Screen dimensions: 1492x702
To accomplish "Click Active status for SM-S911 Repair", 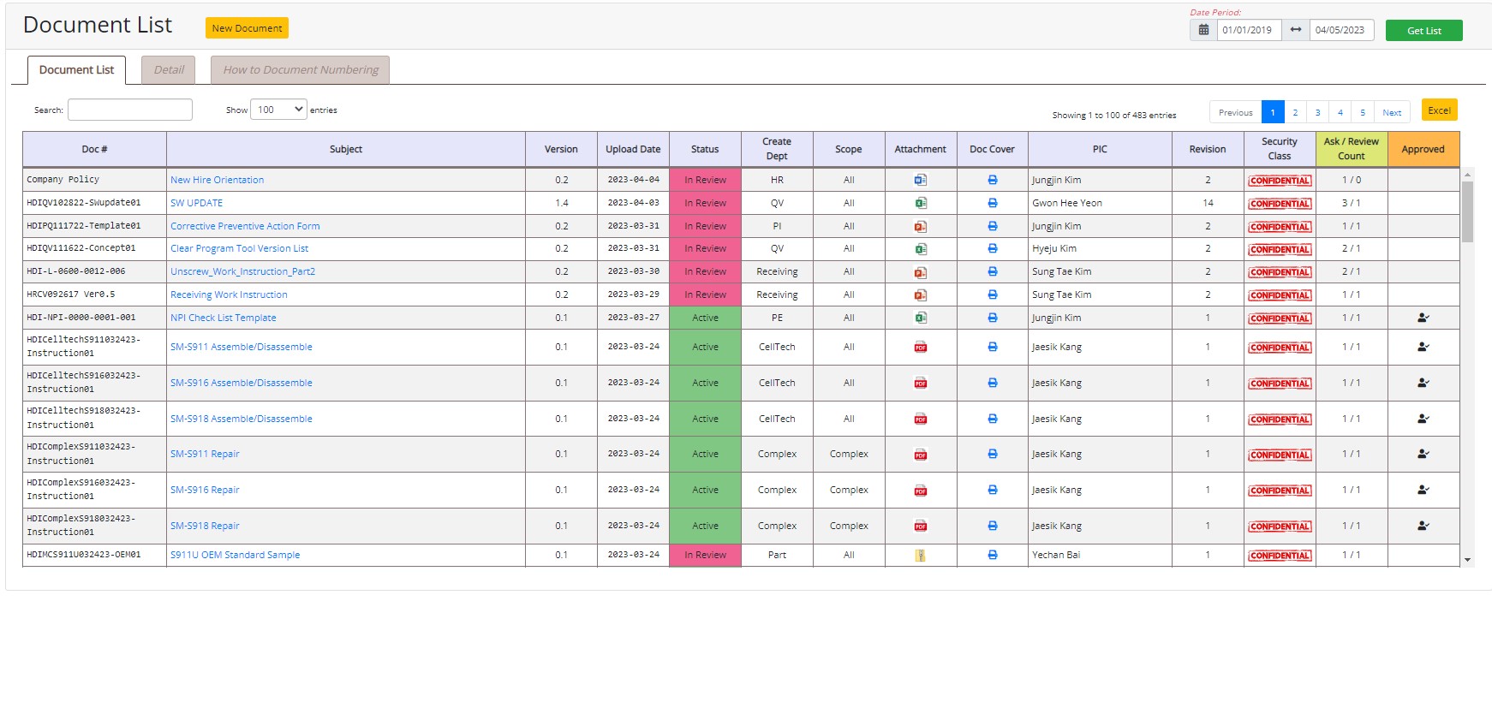I will click(705, 454).
